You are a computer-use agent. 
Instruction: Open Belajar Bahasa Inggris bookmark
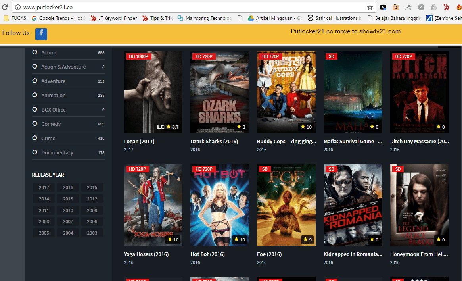[394, 18]
